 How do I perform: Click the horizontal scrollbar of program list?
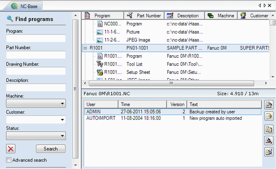172,83
